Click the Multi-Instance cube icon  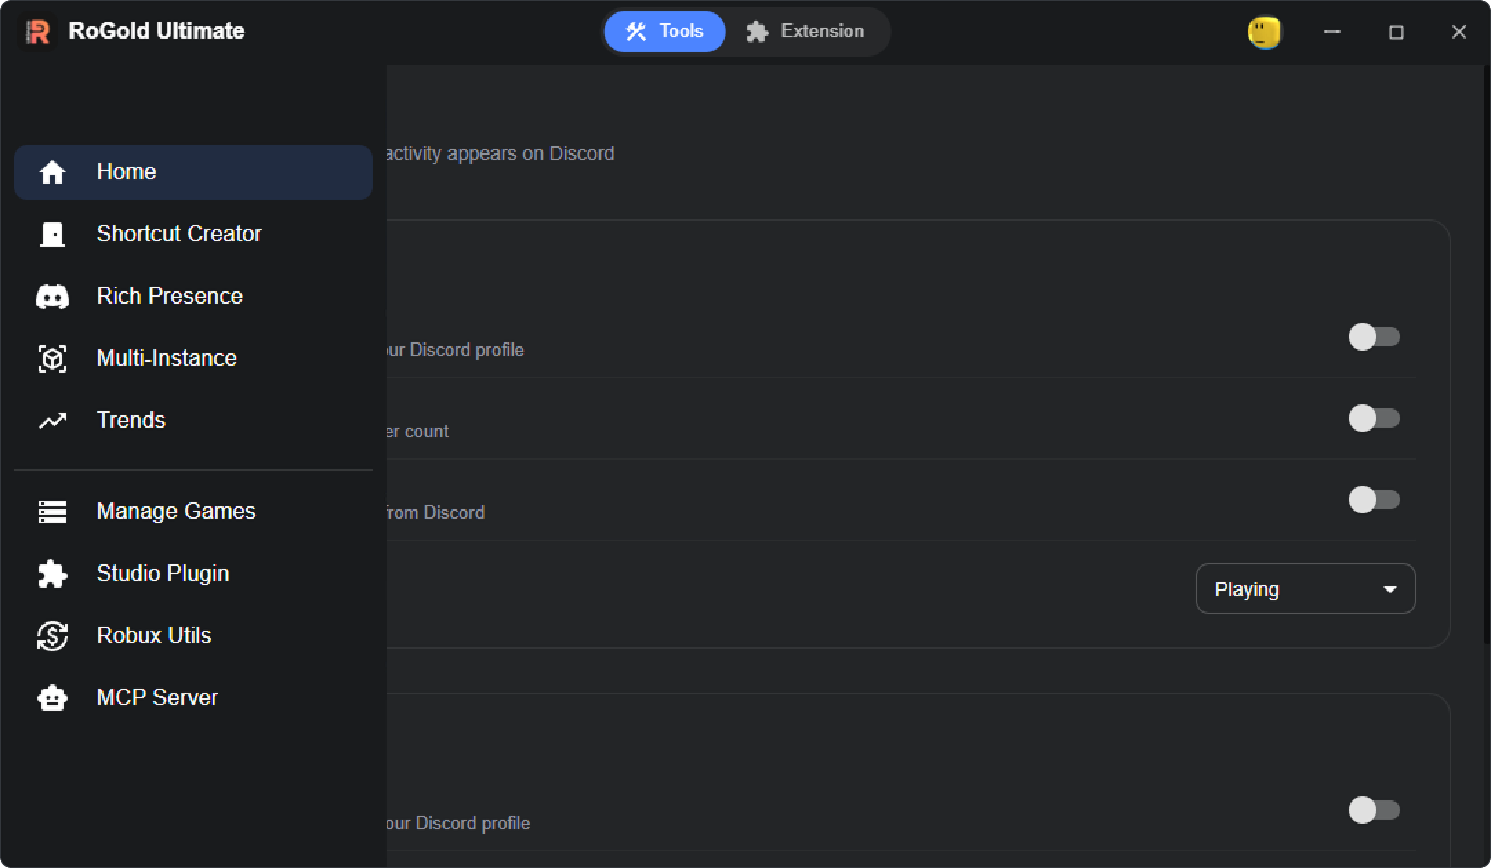coord(52,358)
